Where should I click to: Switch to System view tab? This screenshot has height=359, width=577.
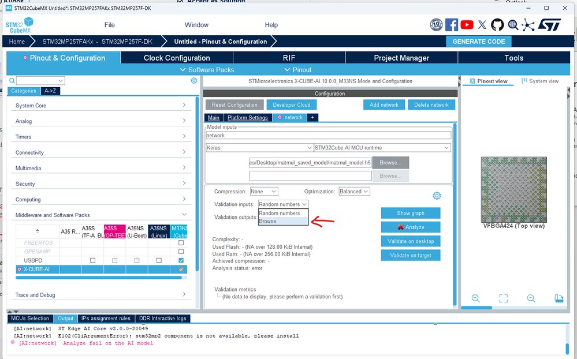540,81
